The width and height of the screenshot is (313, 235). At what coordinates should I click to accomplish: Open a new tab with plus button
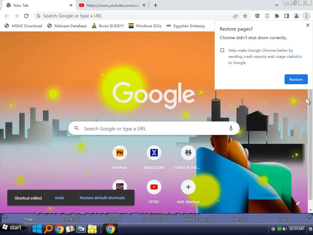(x=156, y=6)
